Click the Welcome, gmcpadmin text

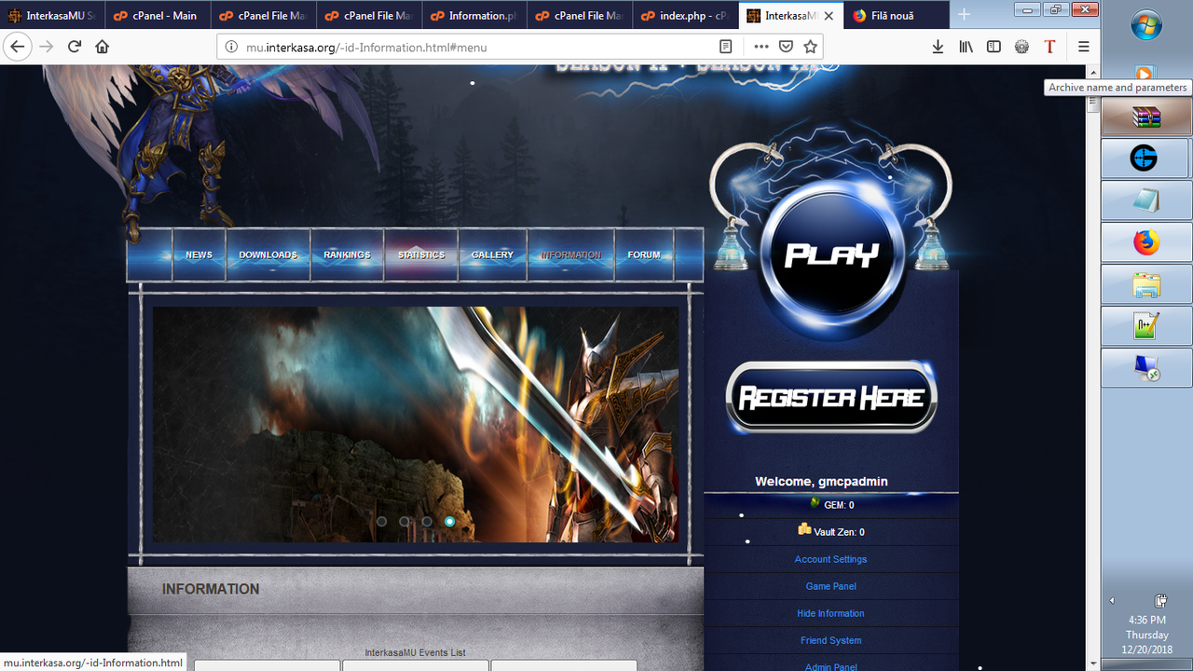(821, 482)
